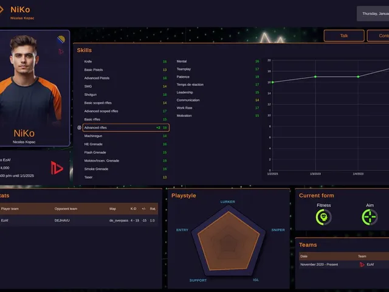Click the Mental attribute
389x292 pixels.
218,61
